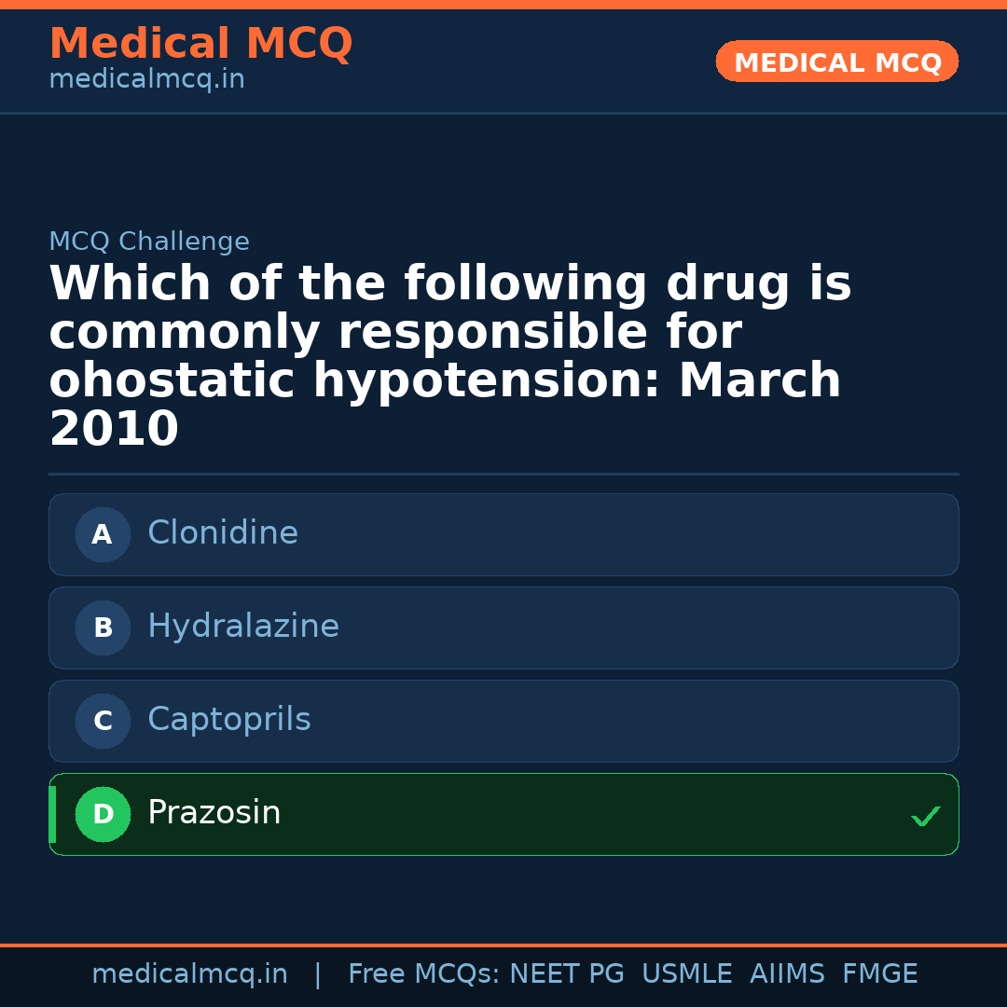This screenshot has height=1007, width=1007.
Task: Expand the MCQ Challenge section
Action: click(149, 241)
